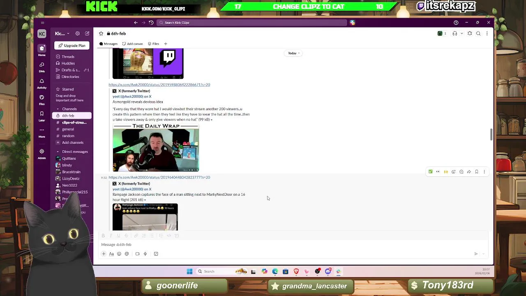Open Threads in the sidebar
526x296 pixels.
coord(68,57)
